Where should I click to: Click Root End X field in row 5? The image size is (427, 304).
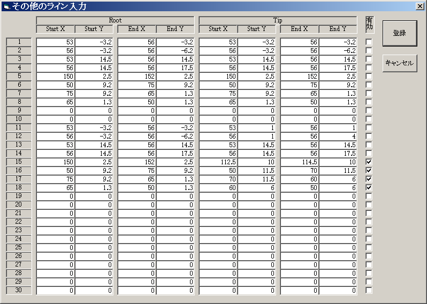pos(136,76)
